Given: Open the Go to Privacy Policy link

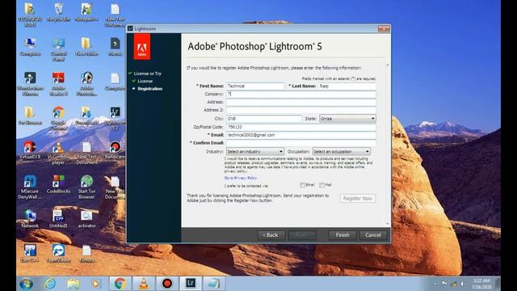Looking at the screenshot, I should [241, 178].
